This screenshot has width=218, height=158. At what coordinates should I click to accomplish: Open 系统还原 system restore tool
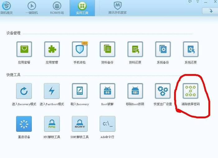tap(191, 49)
